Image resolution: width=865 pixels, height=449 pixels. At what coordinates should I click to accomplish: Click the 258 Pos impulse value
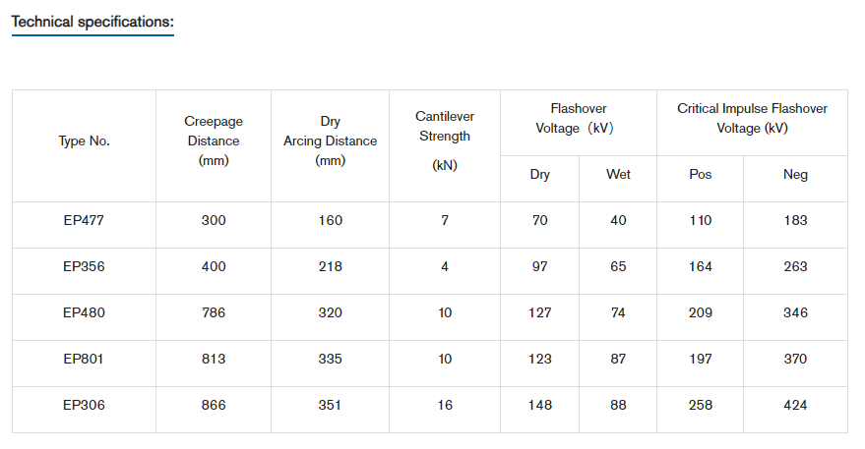[700, 405]
